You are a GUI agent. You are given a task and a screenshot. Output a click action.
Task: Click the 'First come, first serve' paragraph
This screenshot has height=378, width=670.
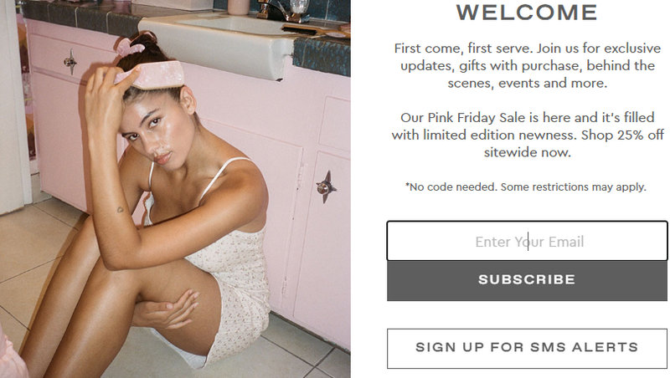coord(528,65)
